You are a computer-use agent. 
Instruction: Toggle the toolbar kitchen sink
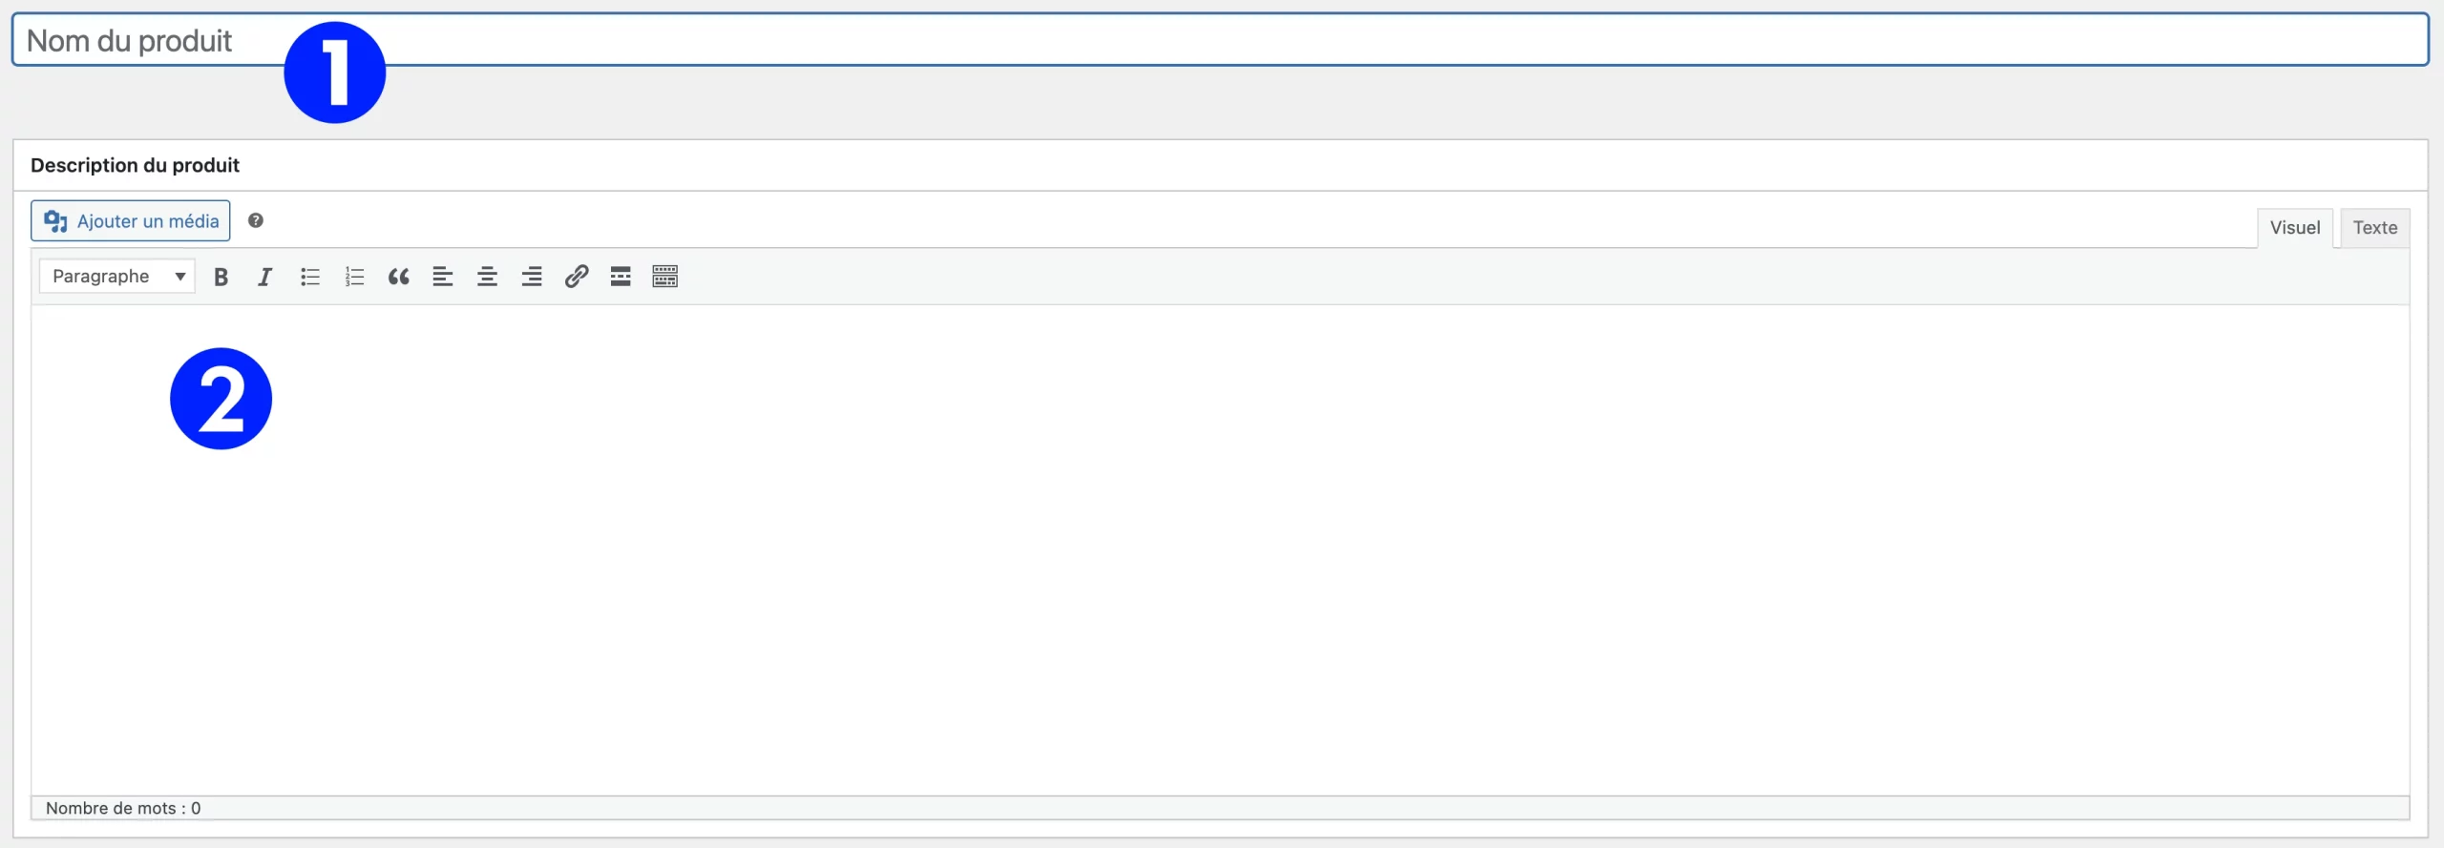pos(664,277)
